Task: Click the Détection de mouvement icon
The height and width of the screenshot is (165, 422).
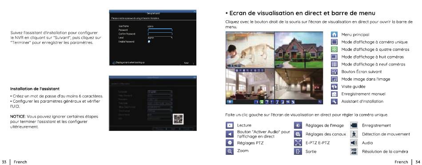Action: [354, 134]
